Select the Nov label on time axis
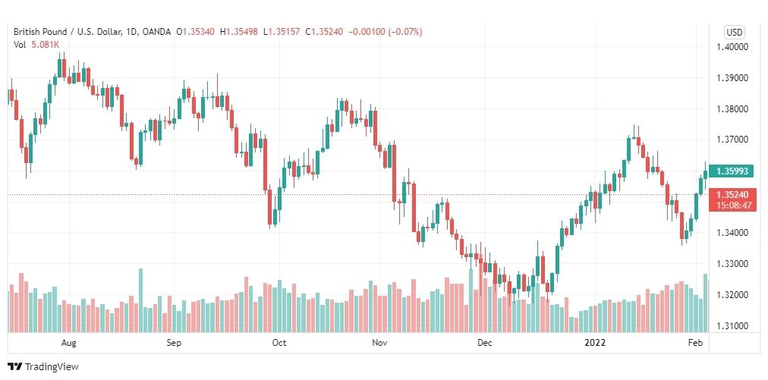Screen dimensions: 768x380 [379, 343]
